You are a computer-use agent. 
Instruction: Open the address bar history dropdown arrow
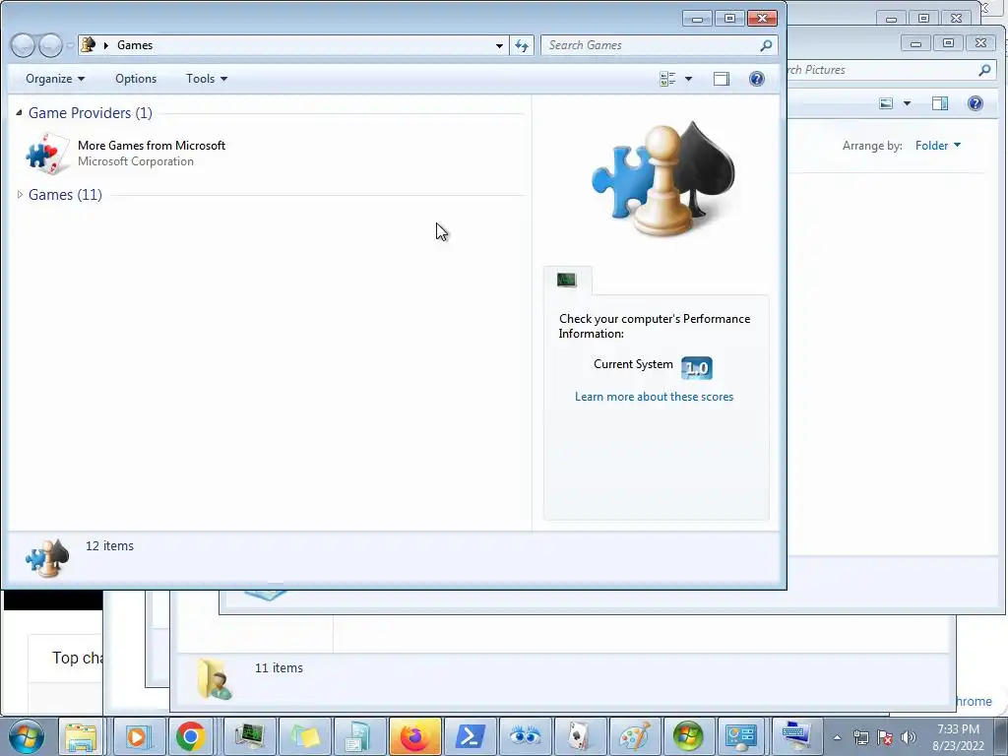coord(499,45)
